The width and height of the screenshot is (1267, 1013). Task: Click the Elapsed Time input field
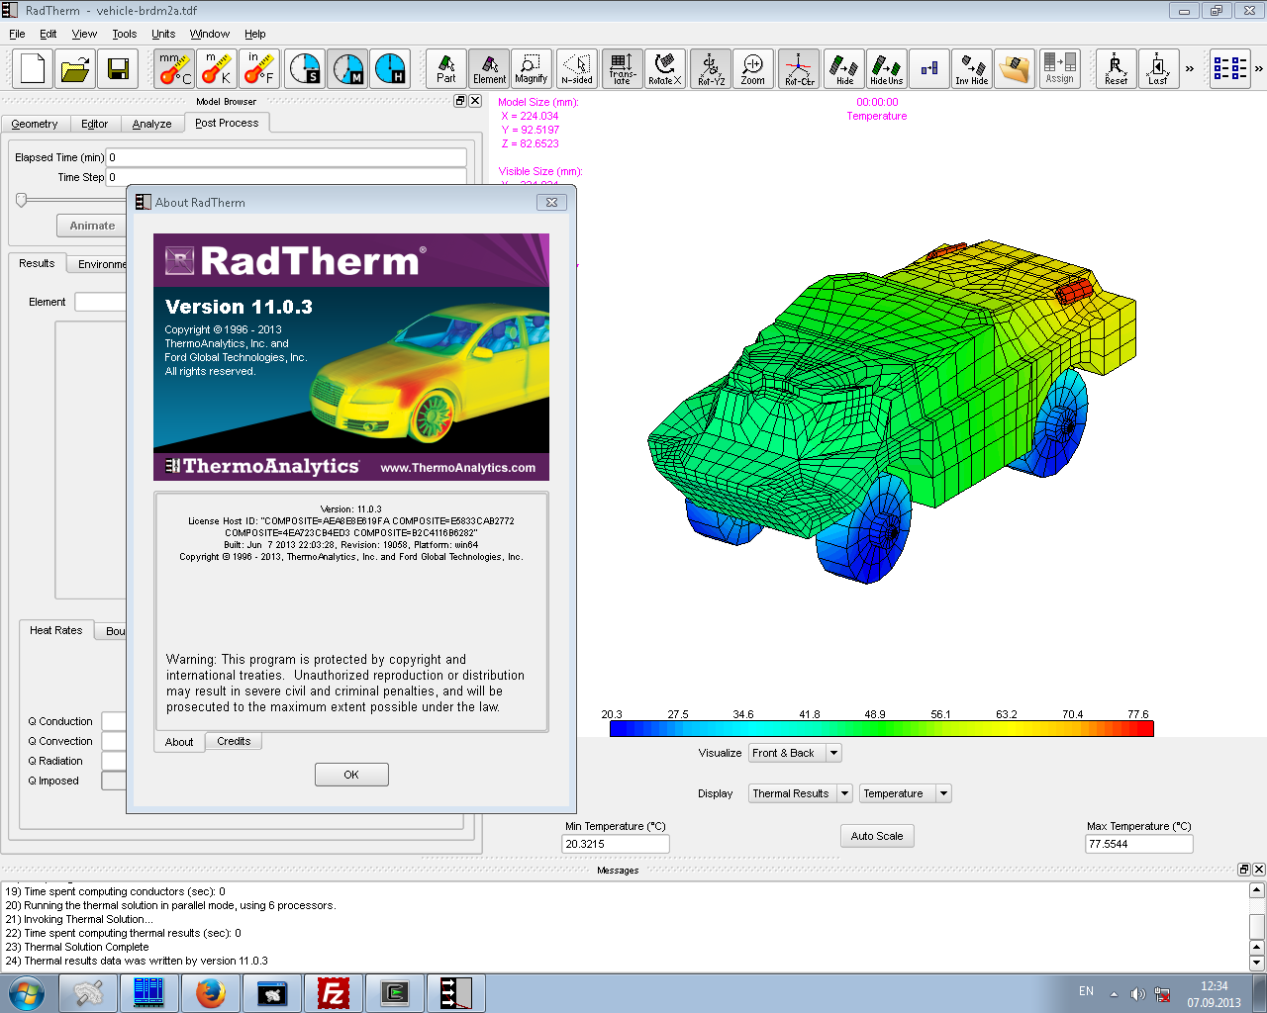tap(286, 157)
